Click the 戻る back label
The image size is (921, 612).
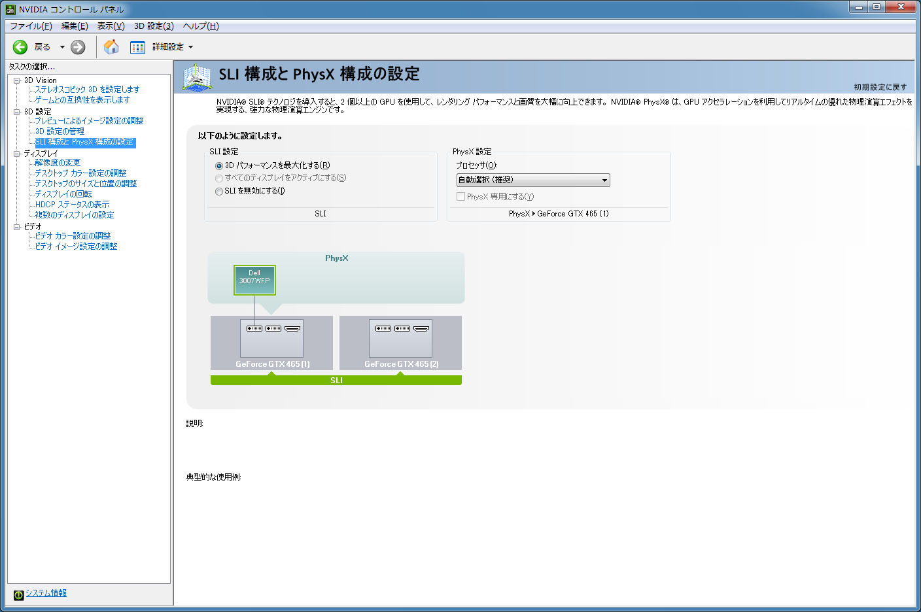43,47
